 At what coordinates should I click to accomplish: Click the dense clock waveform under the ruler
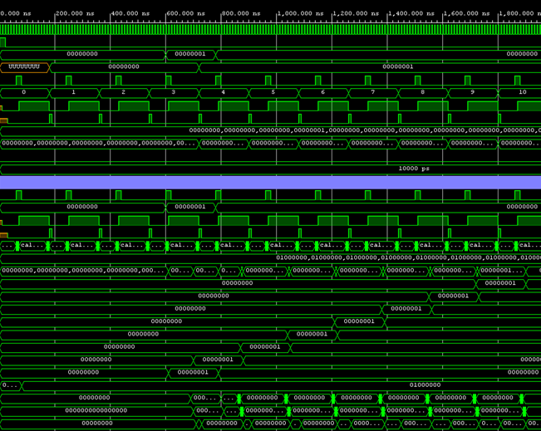coord(270,29)
